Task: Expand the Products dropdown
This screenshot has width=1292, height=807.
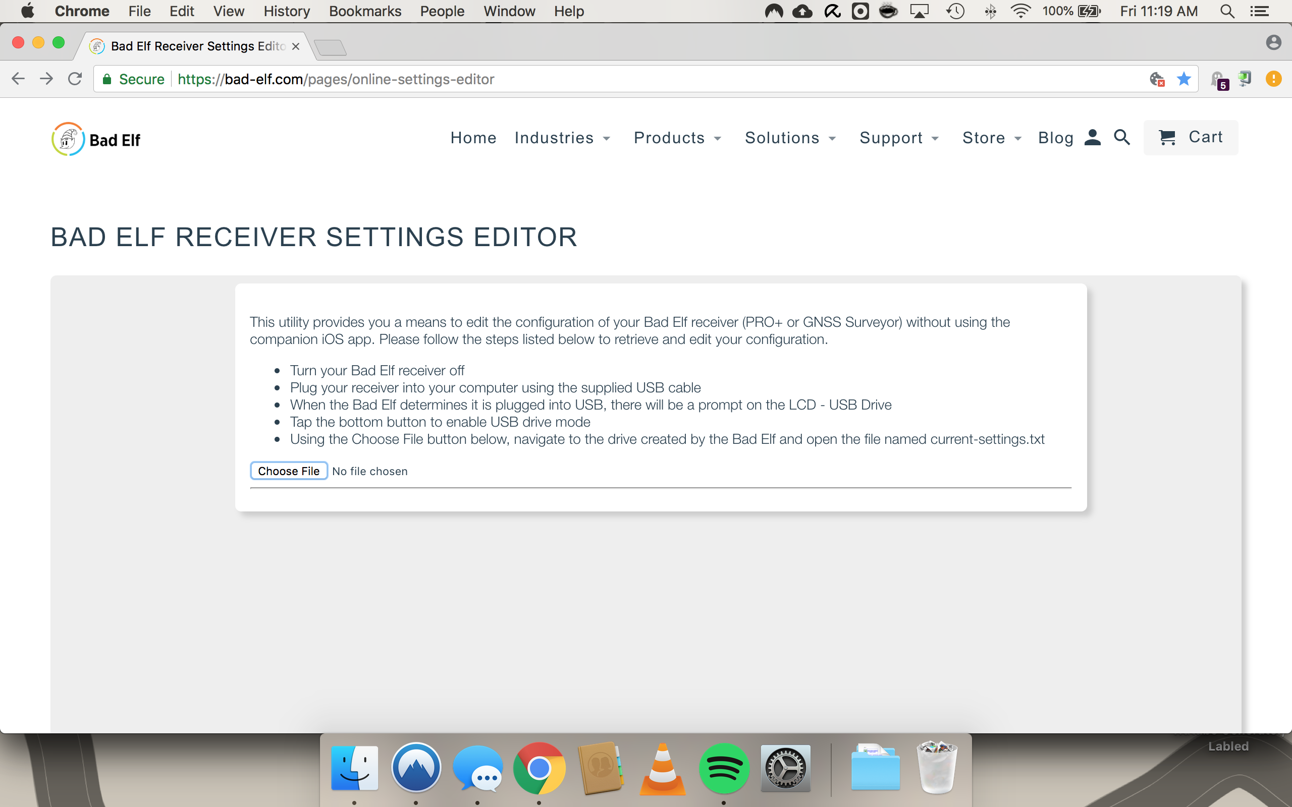Action: point(677,138)
